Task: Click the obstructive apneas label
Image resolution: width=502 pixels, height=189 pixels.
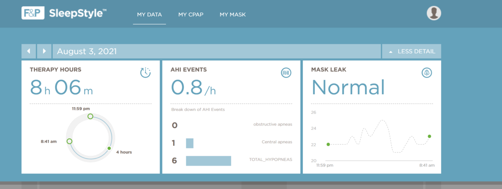Action: (273, 124)
